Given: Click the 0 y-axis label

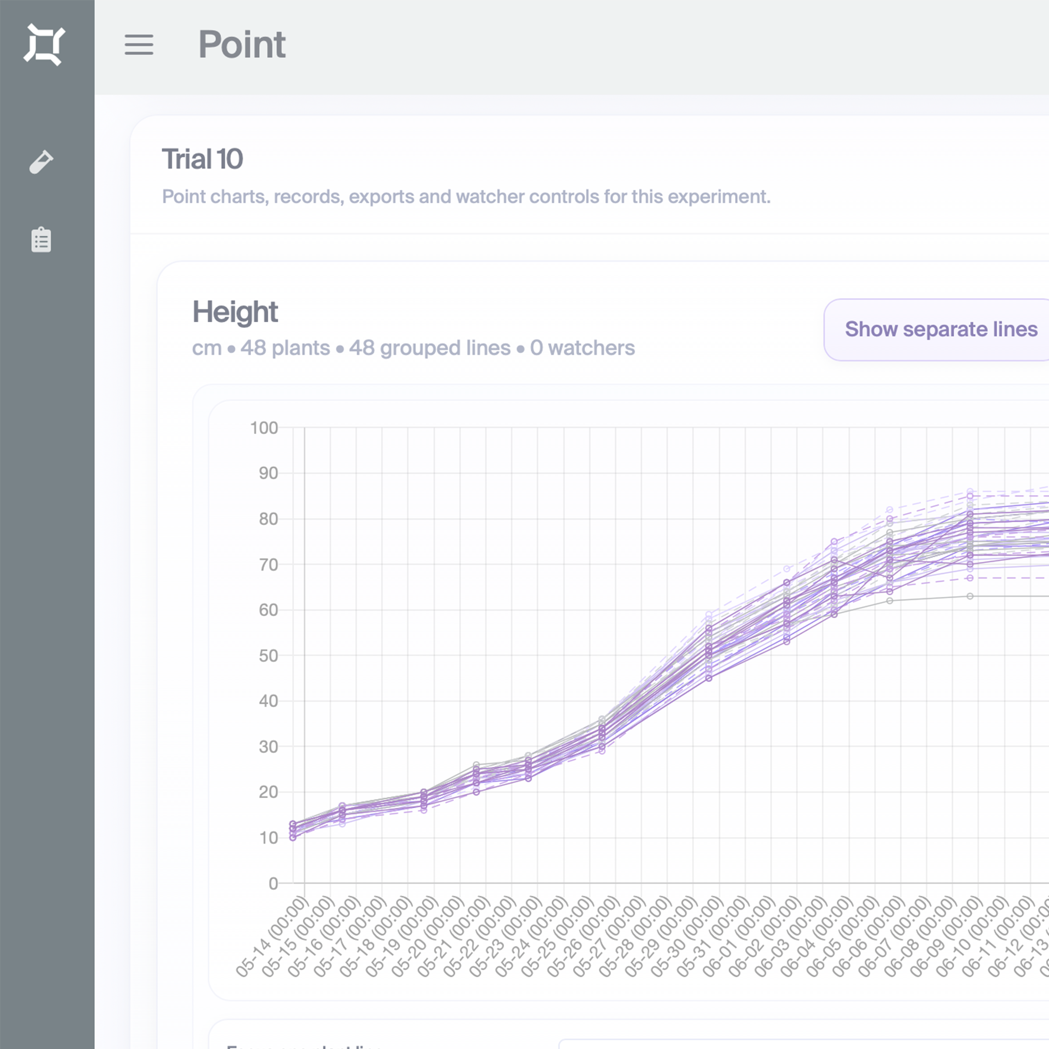Looking at the screenshot, I should click(273, 884).
